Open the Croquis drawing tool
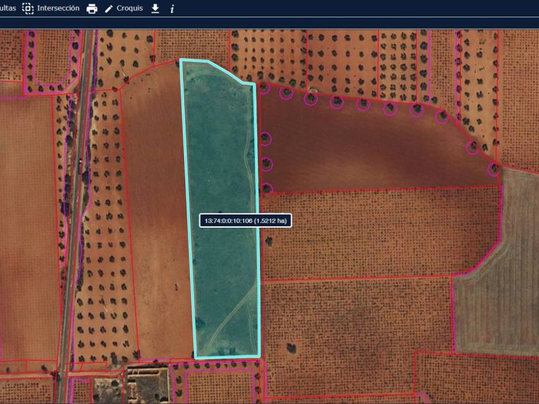The image size is (539, 404). click(130, 8)
